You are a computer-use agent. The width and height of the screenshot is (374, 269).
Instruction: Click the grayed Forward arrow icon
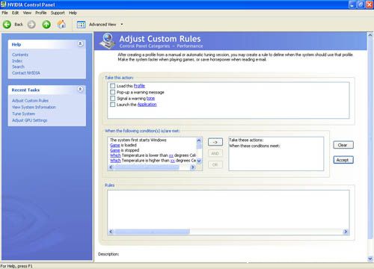coord(31,25)
